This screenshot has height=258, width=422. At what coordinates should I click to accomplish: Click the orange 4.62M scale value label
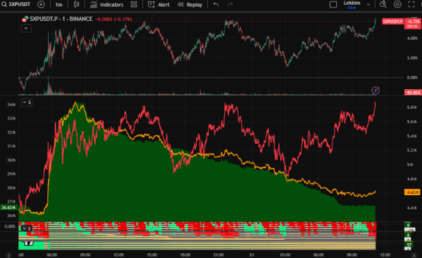click(413, 192)
